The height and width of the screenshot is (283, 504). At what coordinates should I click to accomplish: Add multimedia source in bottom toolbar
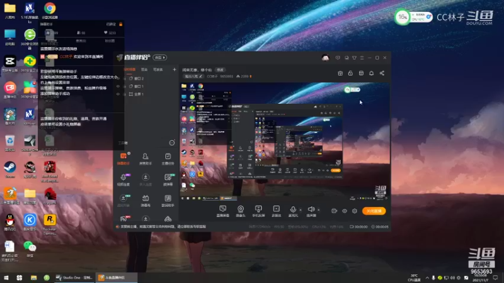(276, 211)
